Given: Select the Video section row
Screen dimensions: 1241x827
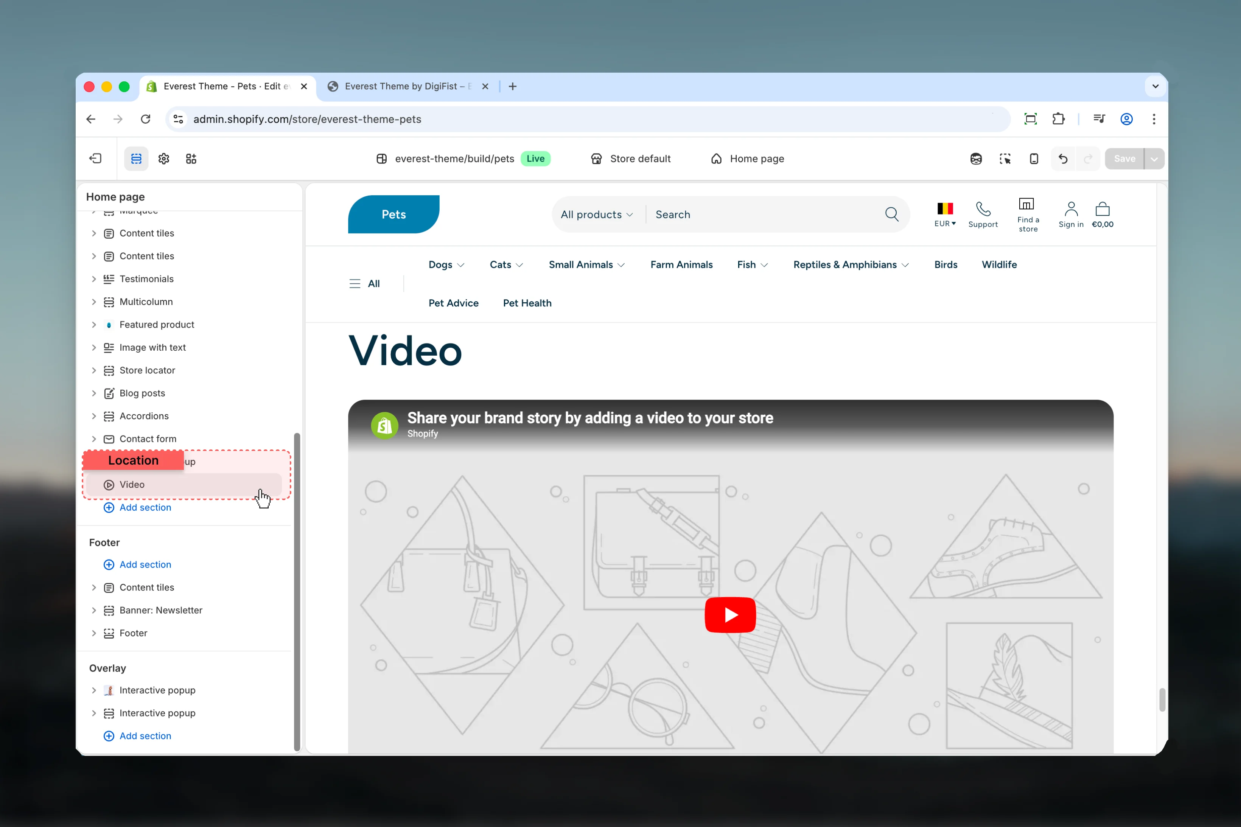Looking at the screenshot, I should click(185, 485).
